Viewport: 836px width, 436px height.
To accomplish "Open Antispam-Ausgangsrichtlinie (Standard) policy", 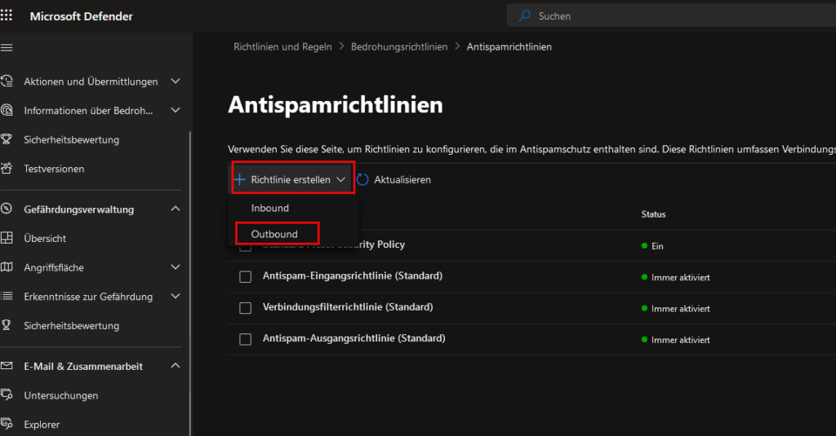I will coord(354,338).
